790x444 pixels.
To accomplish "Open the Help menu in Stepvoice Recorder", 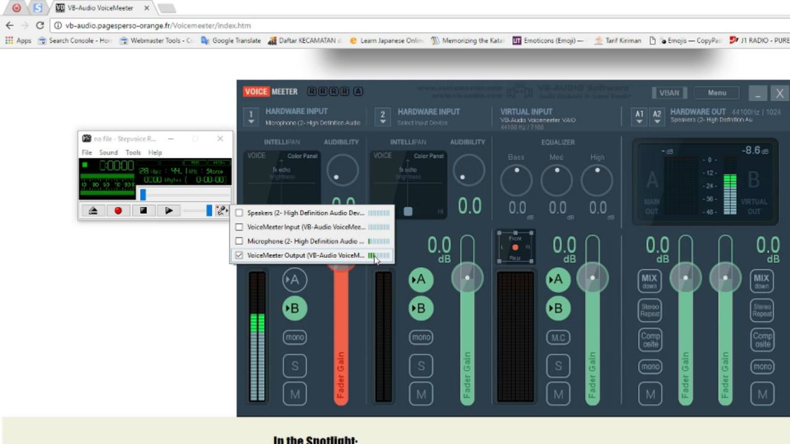I will 155,152.
